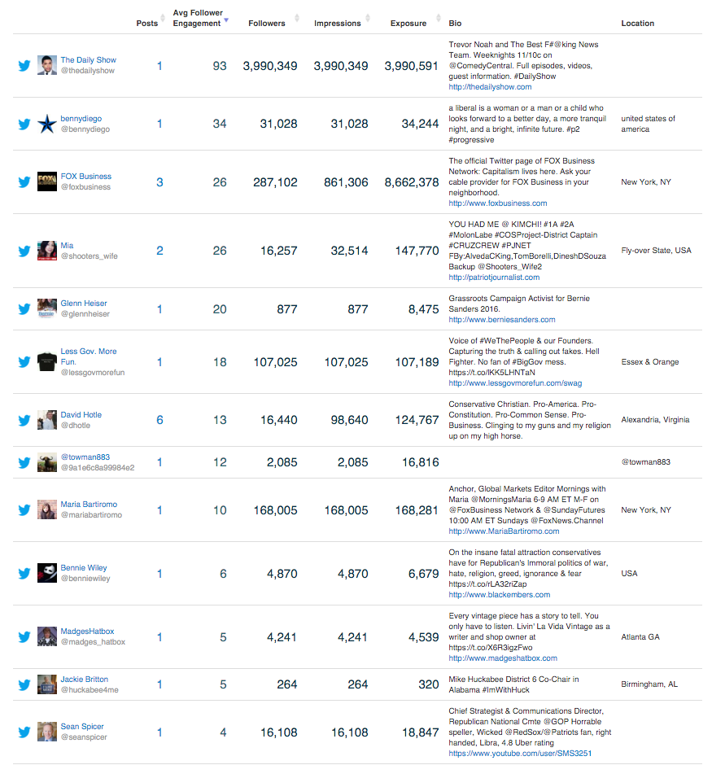Visit the berniesanders.com link

pos(502,320)
